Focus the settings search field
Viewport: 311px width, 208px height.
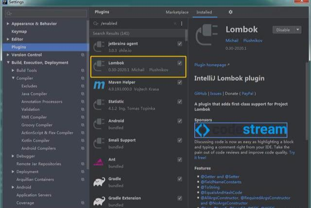pyautogui.click(x=46, y=14)
